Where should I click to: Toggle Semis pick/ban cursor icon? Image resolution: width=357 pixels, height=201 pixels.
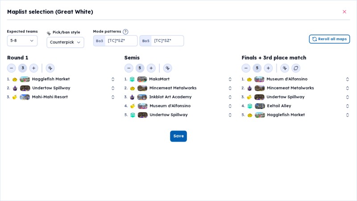coord(168,68)
